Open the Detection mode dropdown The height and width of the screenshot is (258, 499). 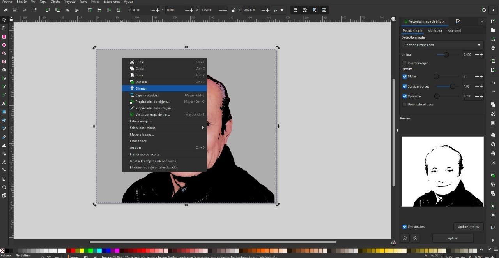click(x=442, y=45)
